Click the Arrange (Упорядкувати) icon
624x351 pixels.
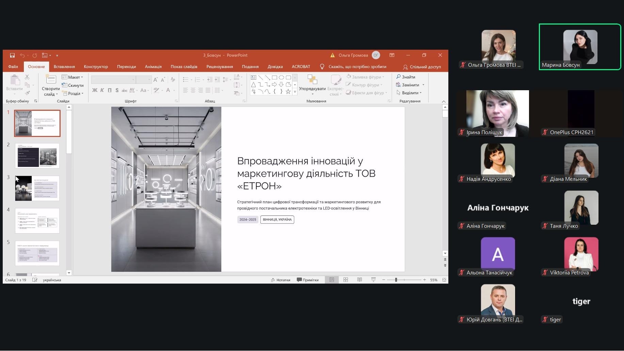coord(312,80)
